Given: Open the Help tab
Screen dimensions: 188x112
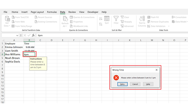Looking at the screenshot, I should pyautogui.click(x=104, y=12).
